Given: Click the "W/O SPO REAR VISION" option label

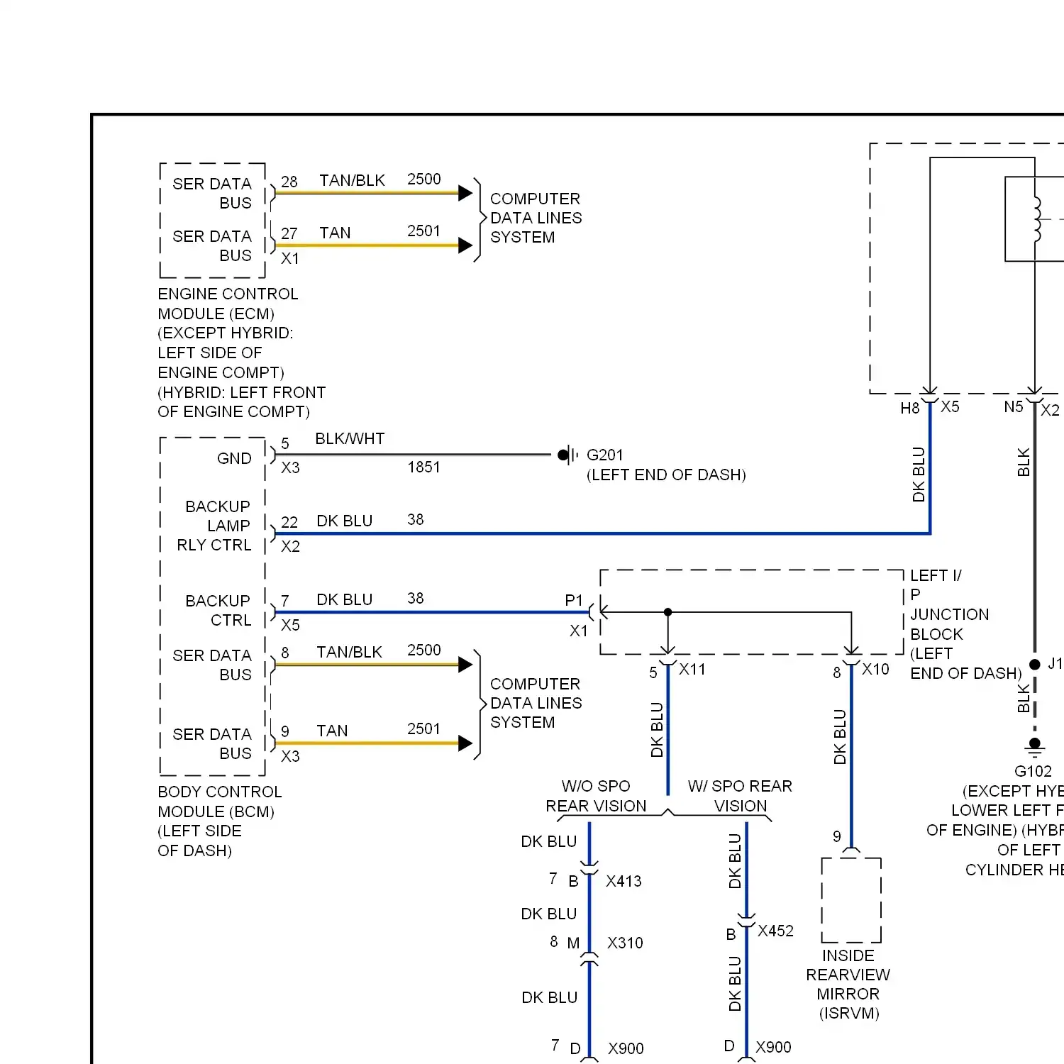Looking at the screenshot, I should pyautogui.click(x=596, y=796).
